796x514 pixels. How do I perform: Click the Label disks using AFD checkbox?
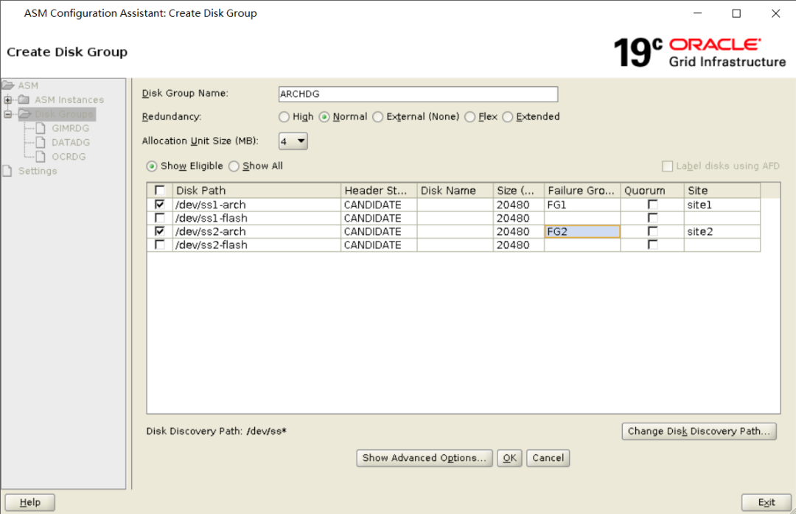pos(667,166)
